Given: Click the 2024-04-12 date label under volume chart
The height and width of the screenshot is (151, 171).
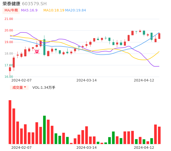Looking at the screenshot, I should 144,147.
